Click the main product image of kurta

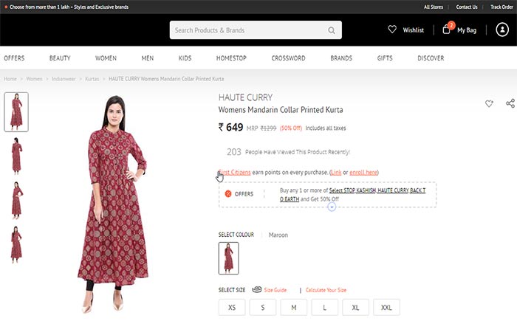112,204
